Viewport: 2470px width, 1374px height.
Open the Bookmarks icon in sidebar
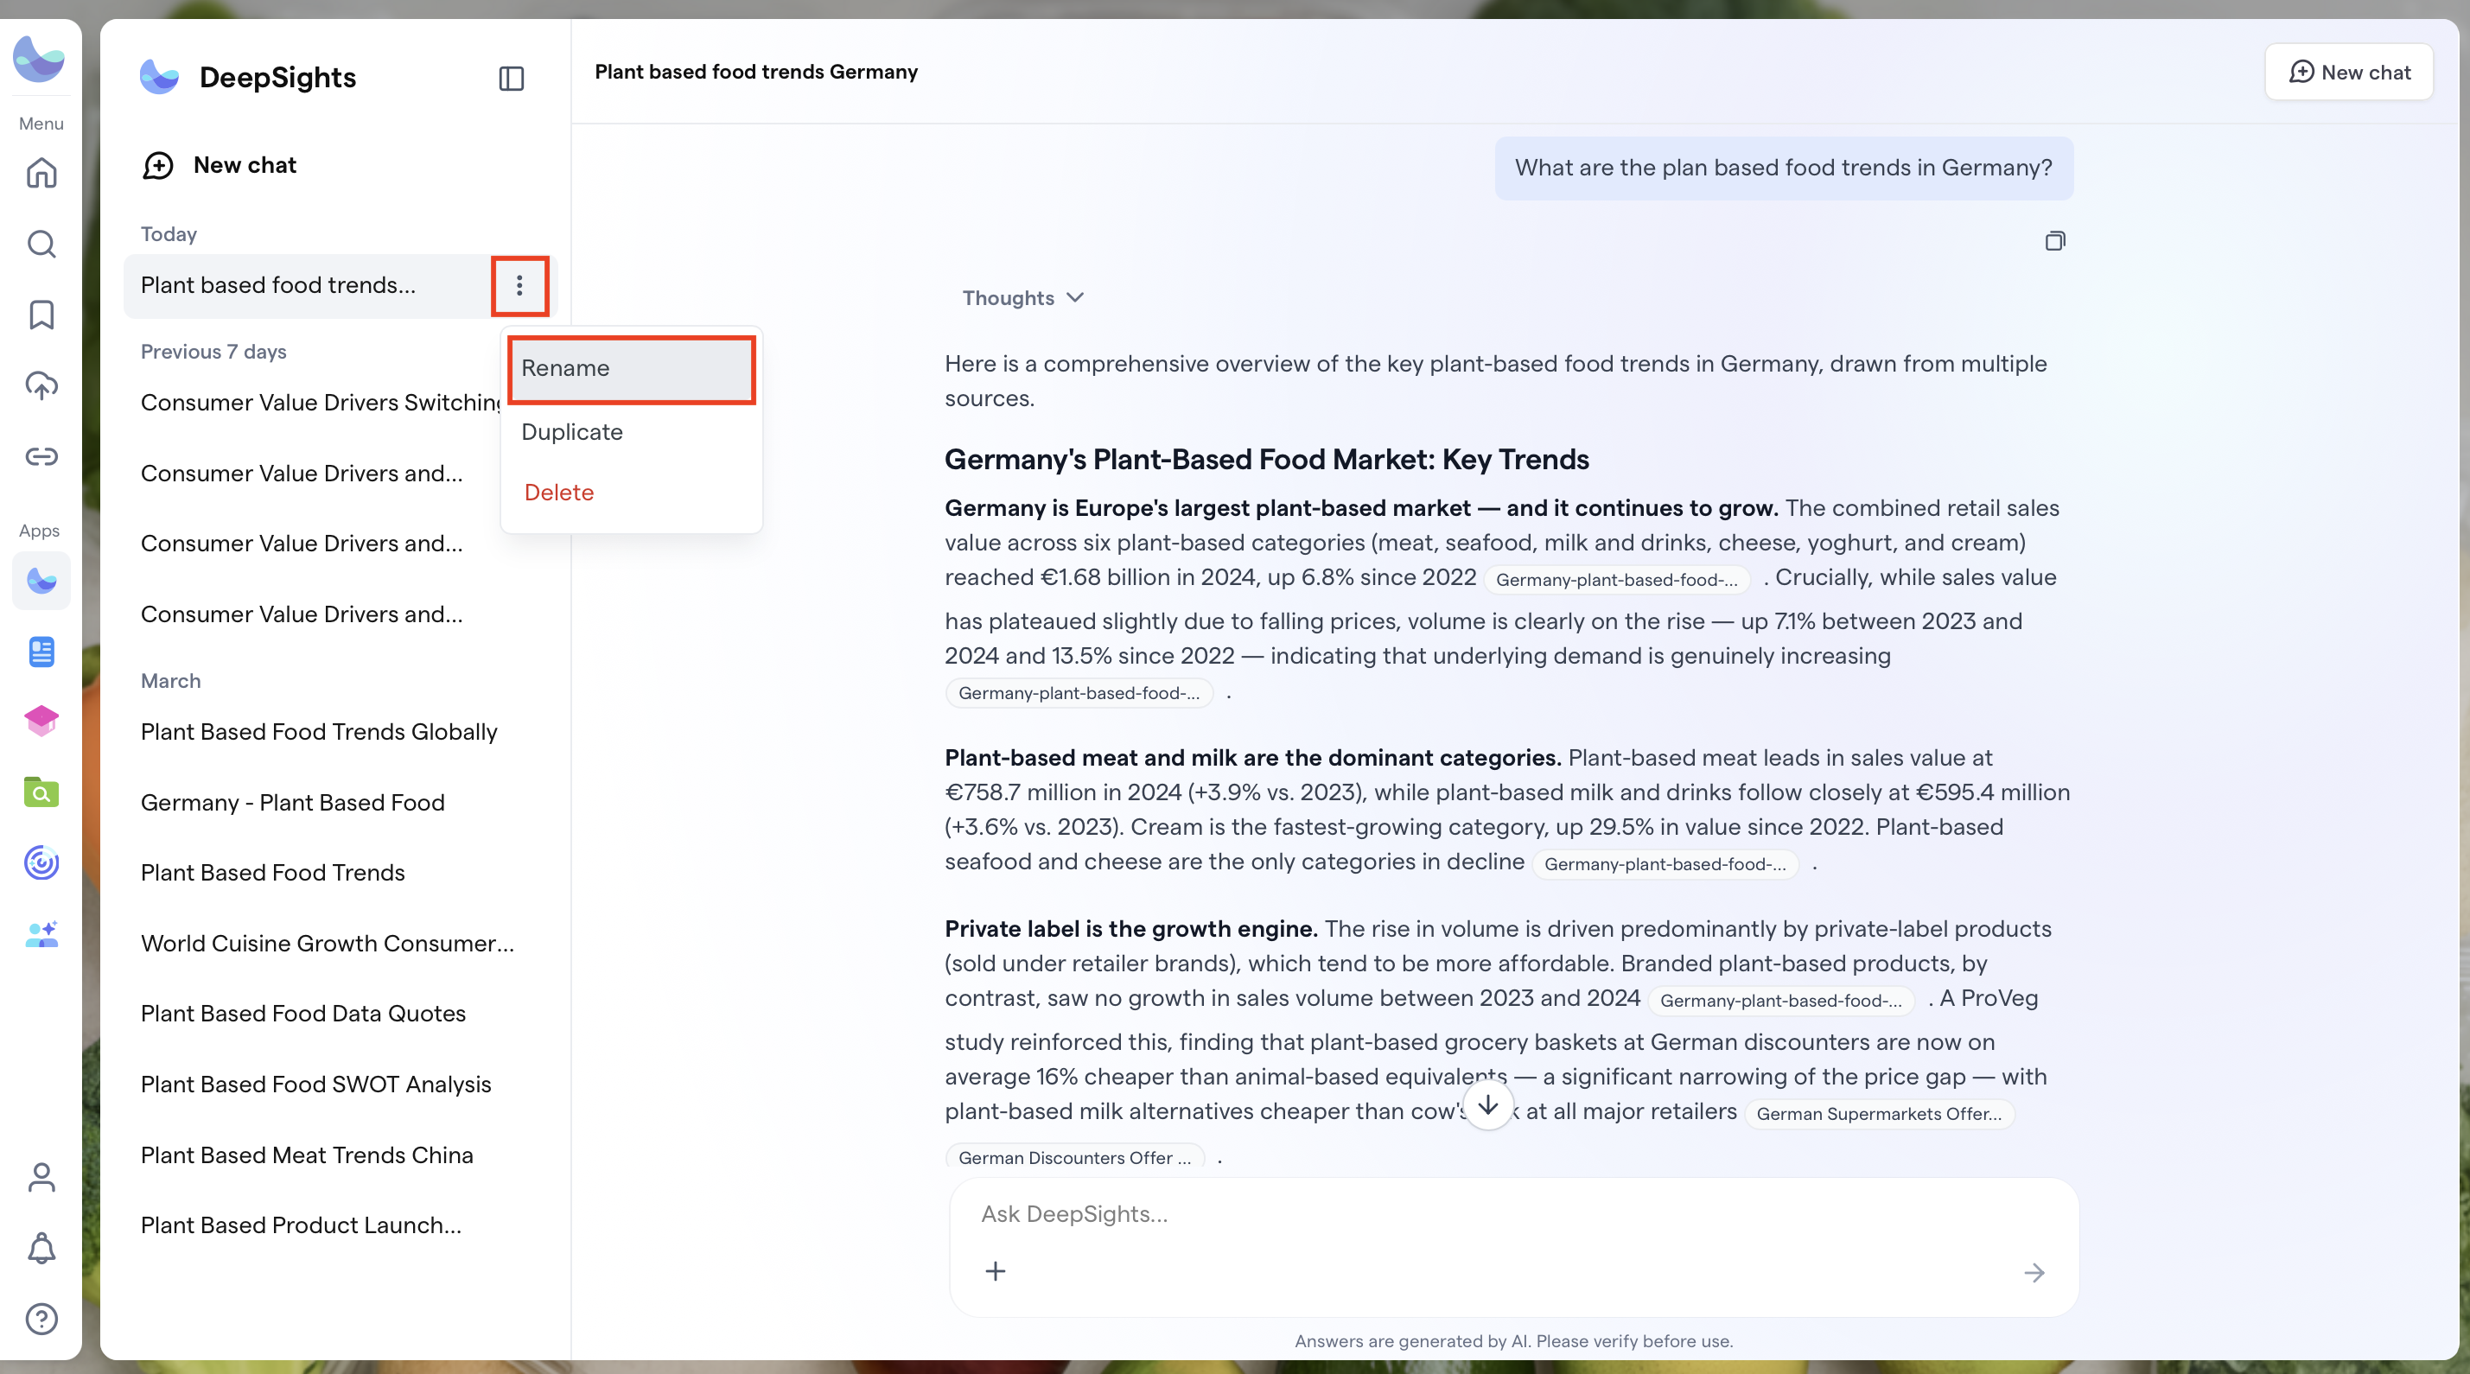41,315
